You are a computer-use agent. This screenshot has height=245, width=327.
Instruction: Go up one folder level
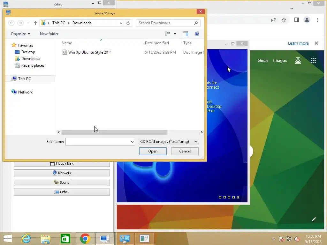point(35,23)
